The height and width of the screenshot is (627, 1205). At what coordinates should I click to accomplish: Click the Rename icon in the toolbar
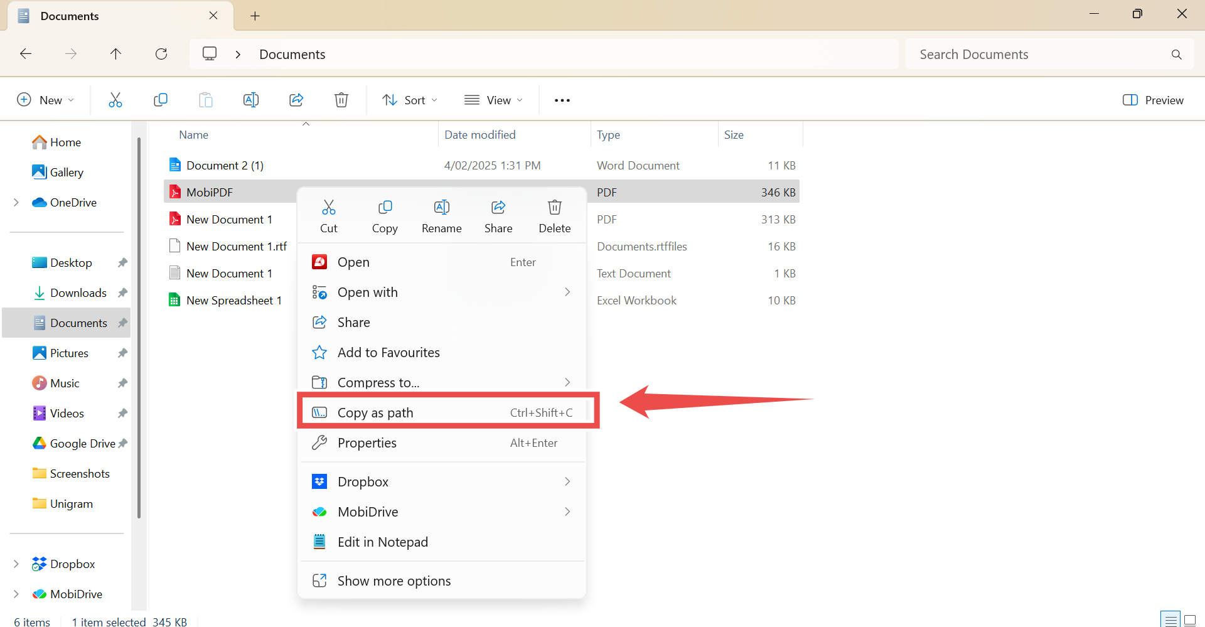tap(251, 100)
